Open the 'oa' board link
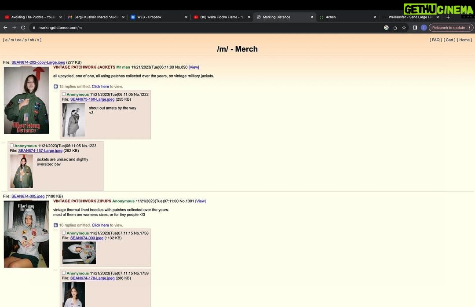The width and height of the screenshot is (475, 307). pos(19,40)
